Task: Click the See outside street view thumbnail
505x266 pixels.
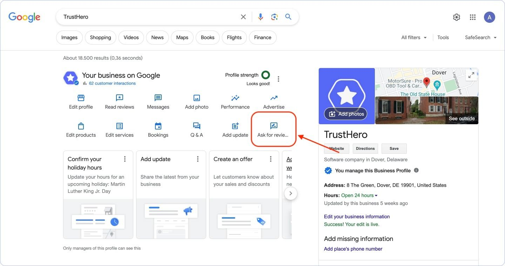Action: tap(426, 111)
